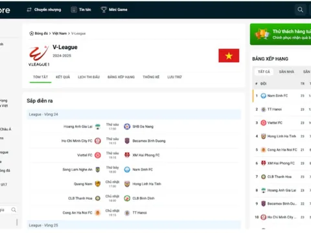Open the BẢNG XẾP HẠNG tab
Screen dimensions: 311x233
[121, 77]
